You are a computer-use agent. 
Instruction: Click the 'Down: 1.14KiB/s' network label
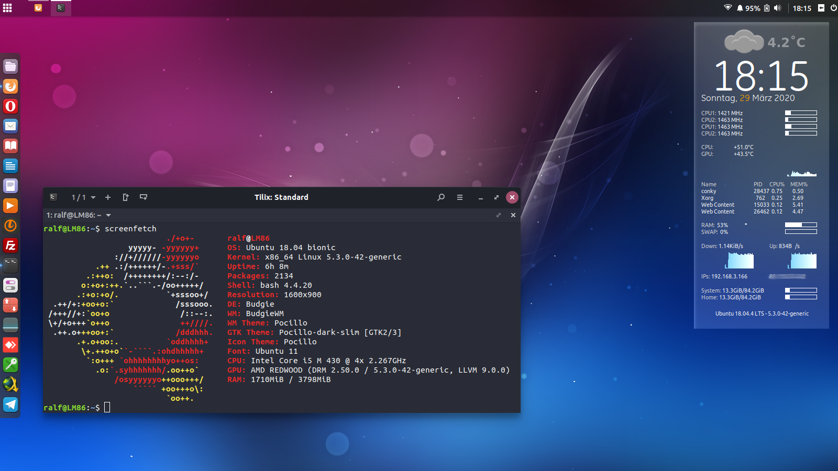tap(722, 246)
